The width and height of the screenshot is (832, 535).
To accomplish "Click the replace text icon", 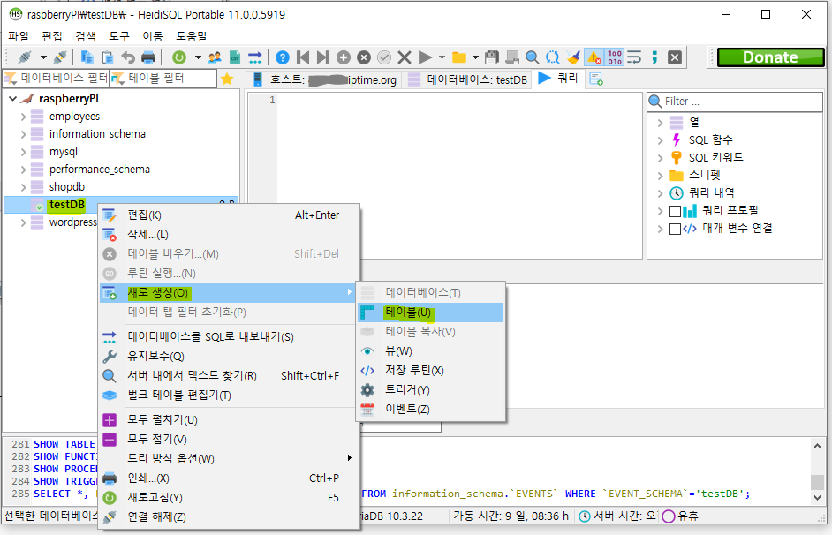I will point(552,57).
